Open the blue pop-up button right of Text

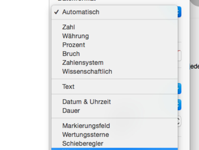pos(179,88)
